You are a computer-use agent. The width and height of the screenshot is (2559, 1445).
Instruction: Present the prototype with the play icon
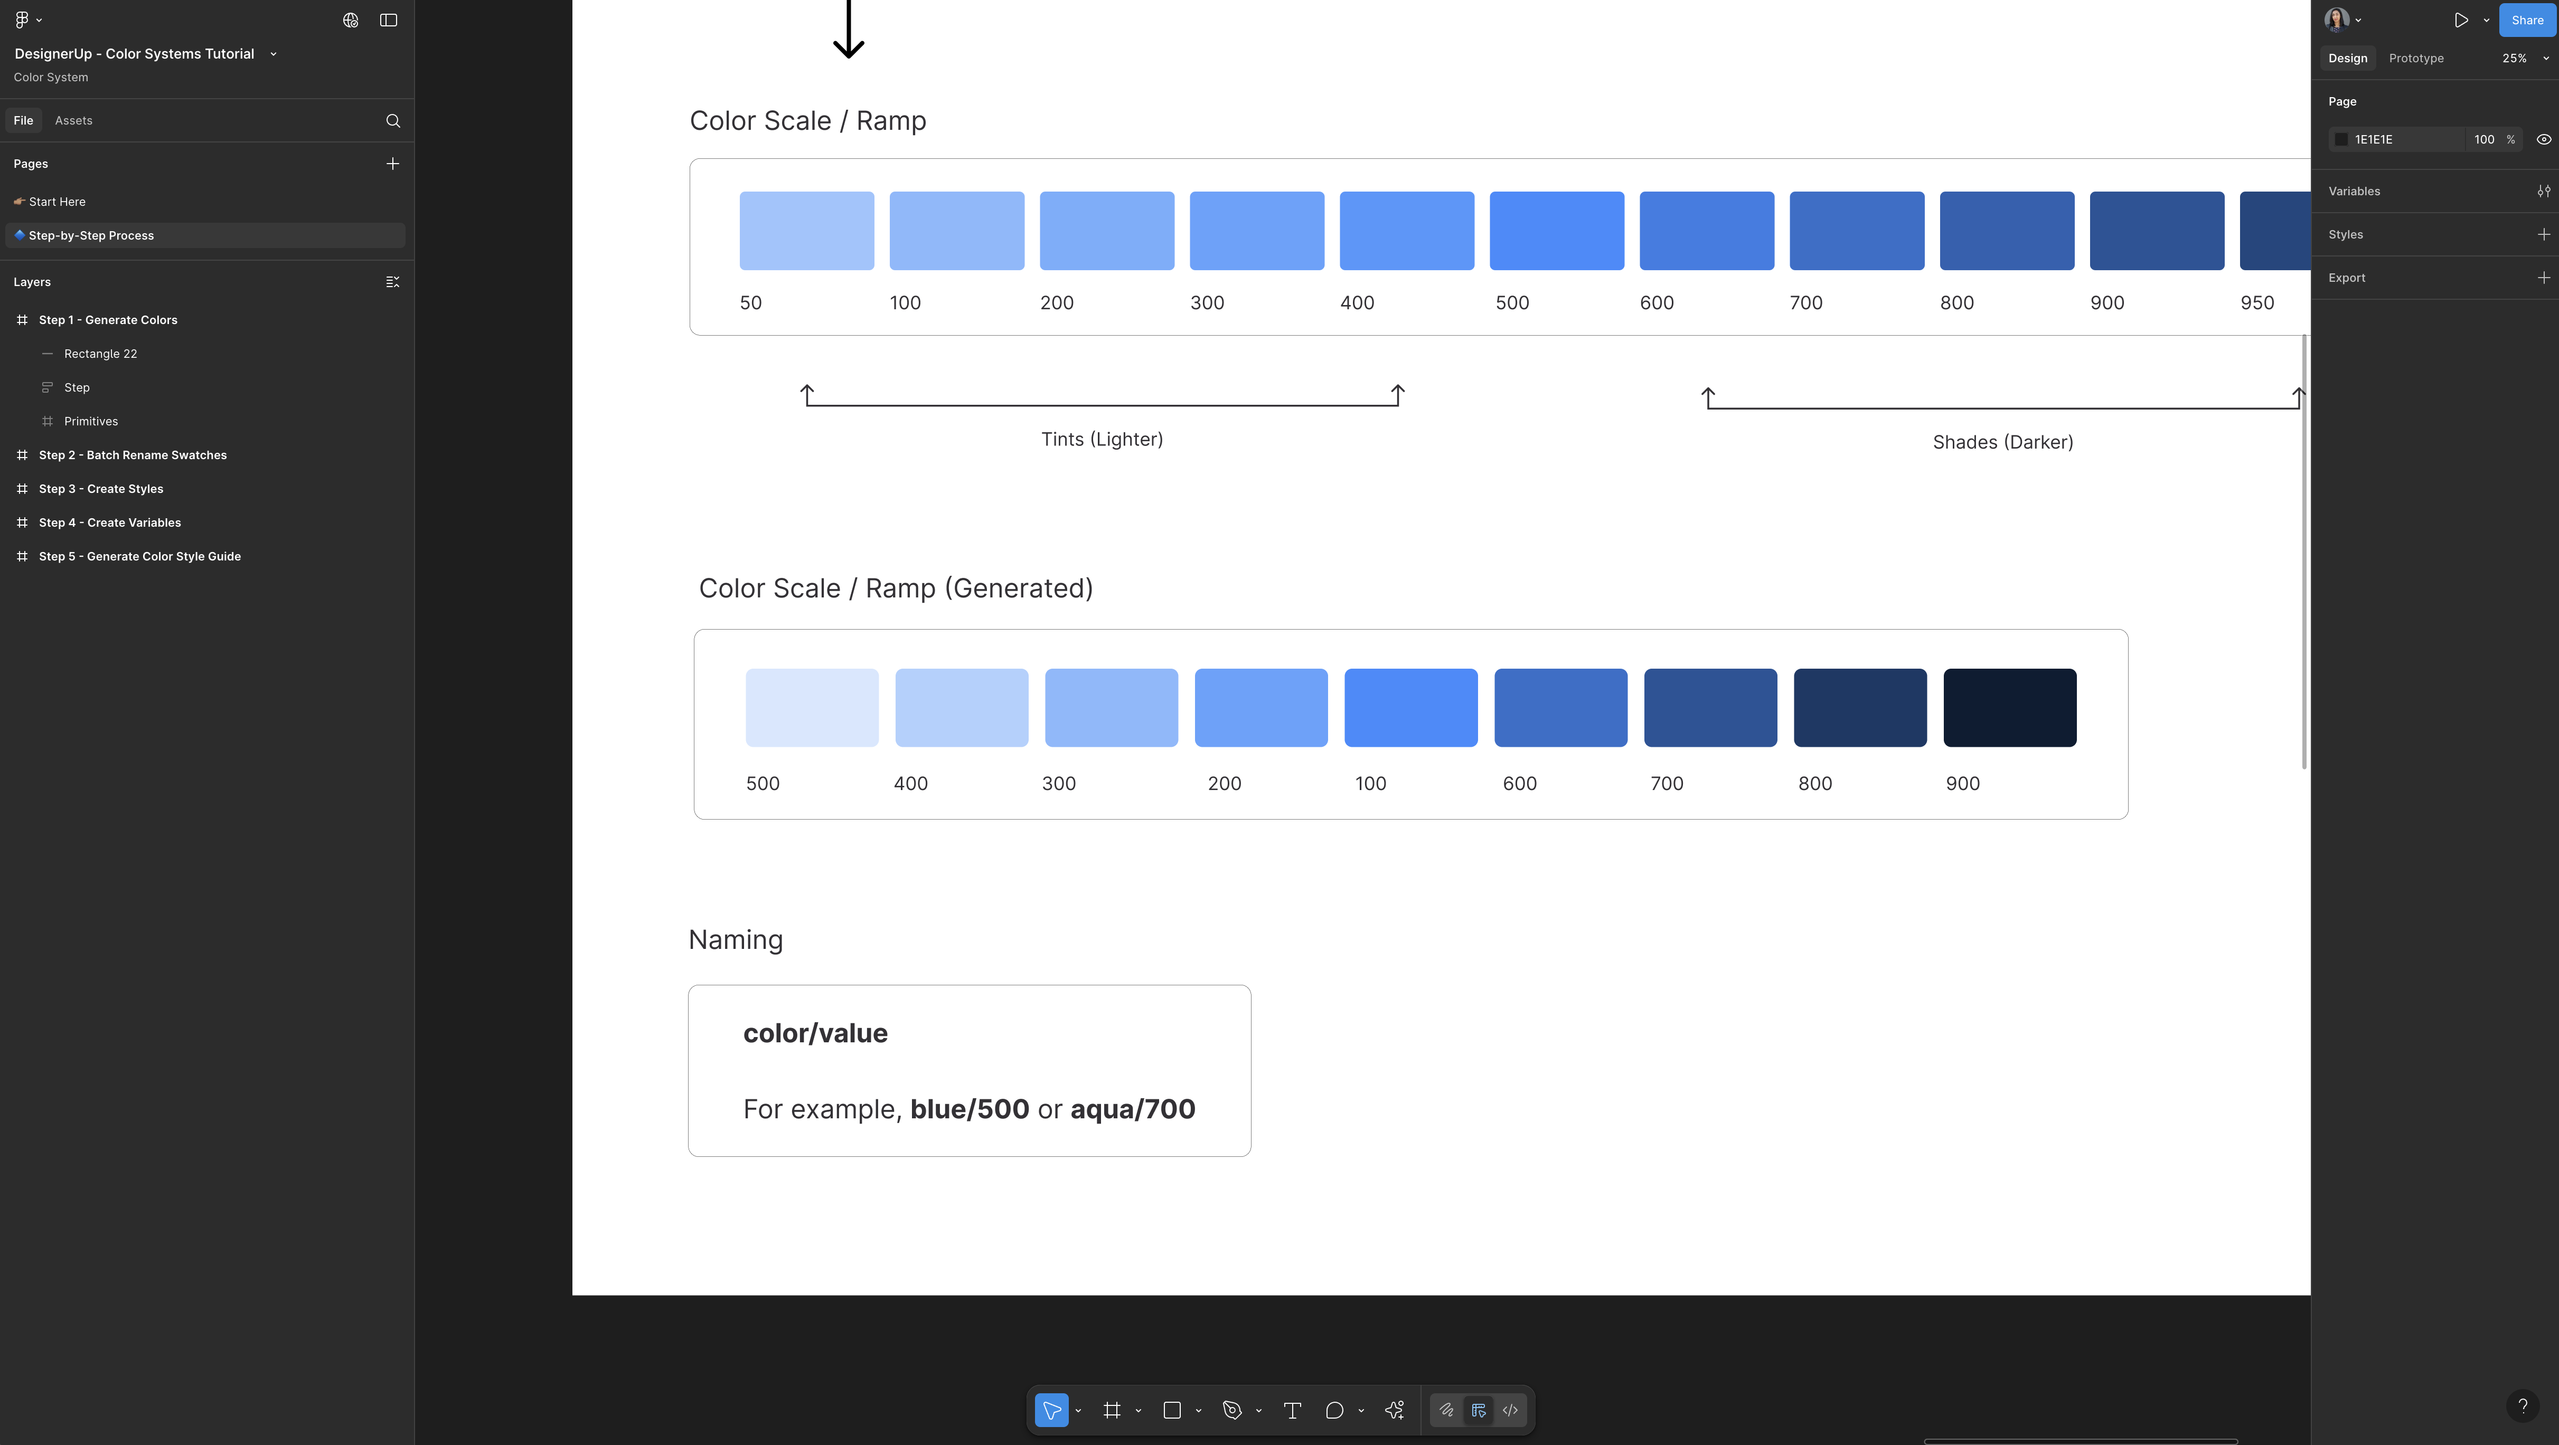coord(2461,20)
